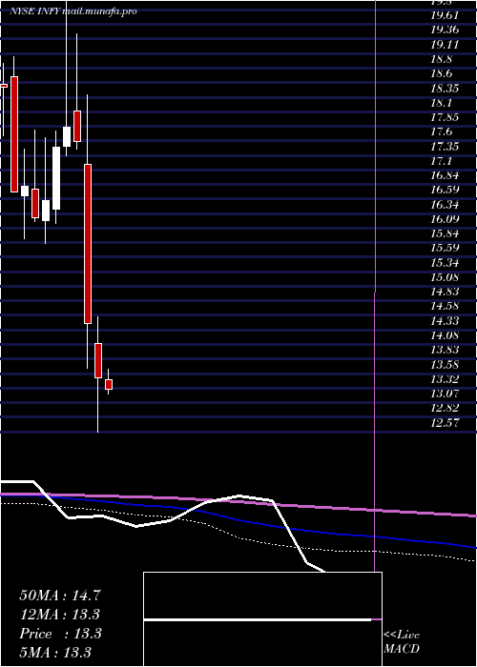The height and width of the screenshot is (667, 477).
Task: Click the 18.35 price axis label
Action: [x=445, y=88]
